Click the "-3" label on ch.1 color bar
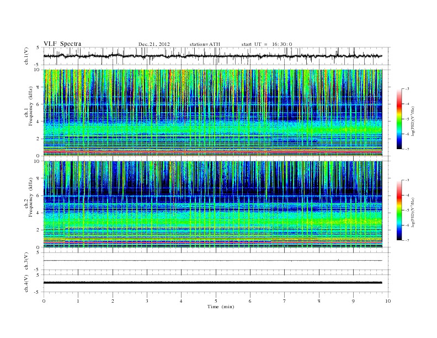The image size is (437, 338). point(407,89)
